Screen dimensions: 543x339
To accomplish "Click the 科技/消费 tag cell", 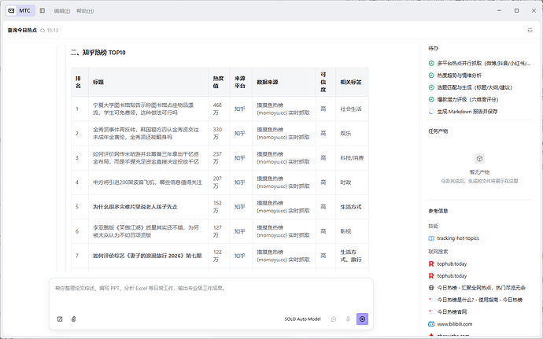I will pyautogui.click(x=352, y=158).
